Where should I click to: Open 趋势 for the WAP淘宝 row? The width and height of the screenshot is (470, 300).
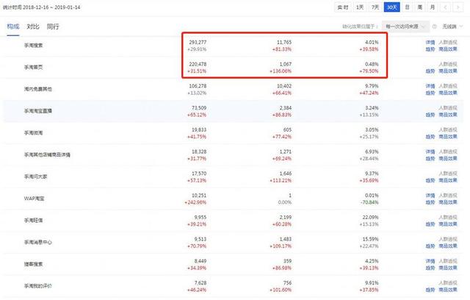pyautogui.click(x=430, y=202)
